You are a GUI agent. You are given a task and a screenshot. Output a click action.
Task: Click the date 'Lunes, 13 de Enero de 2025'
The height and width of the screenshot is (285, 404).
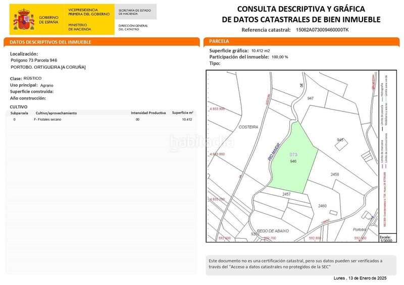point(360,278)
